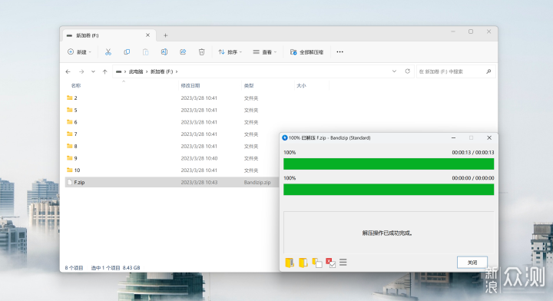This screenshot has height=301, width=553.
Task: Click the Share icon in toolbar
Action: tap(183, 51)
